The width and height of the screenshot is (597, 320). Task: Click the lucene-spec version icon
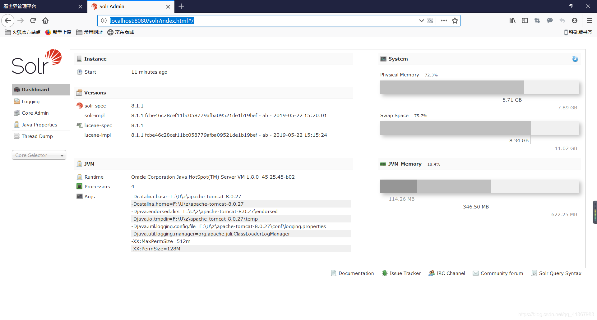pyautogui.click(x=80, y=125)
